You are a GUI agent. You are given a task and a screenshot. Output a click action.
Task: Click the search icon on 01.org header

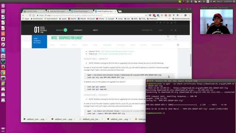point(171,30)
